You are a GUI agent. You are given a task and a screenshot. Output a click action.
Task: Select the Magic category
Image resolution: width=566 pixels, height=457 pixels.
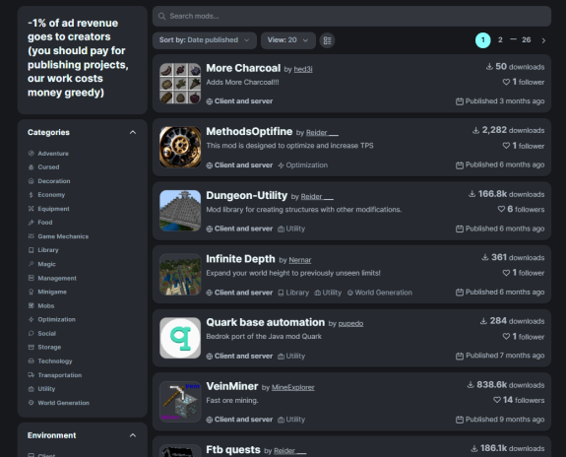tap(42, 264)
